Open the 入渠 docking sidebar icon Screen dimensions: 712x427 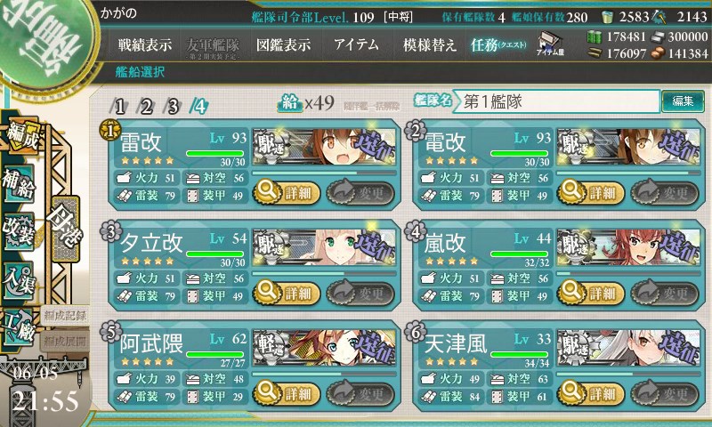[19, 279]
